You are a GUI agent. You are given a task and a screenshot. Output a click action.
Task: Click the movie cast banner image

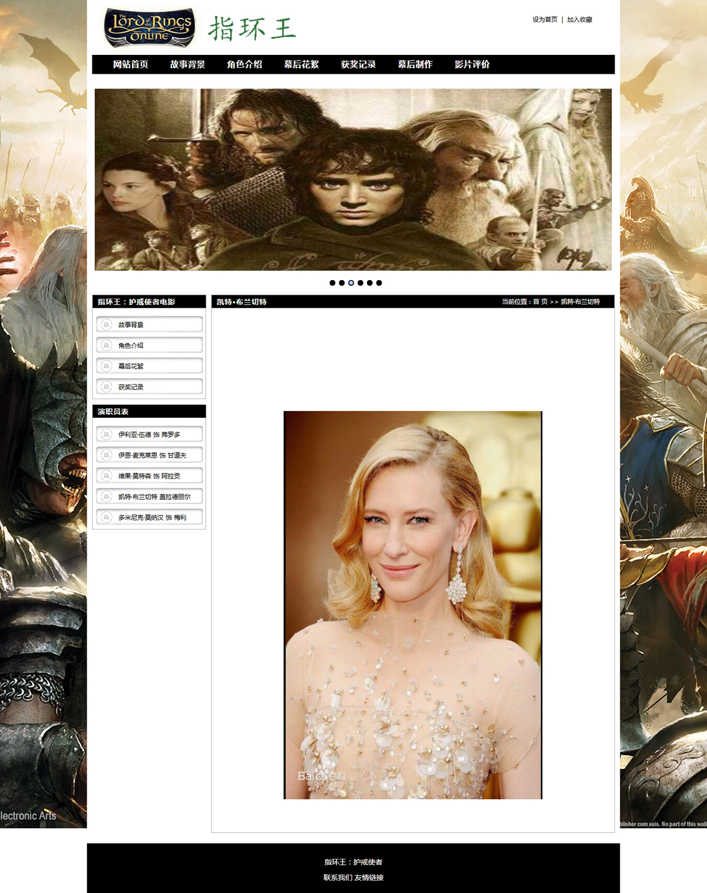click(x=353, y=180)
